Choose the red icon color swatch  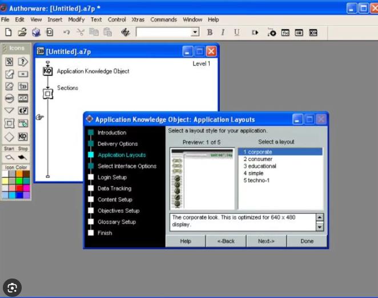click(x=19, y=188)
